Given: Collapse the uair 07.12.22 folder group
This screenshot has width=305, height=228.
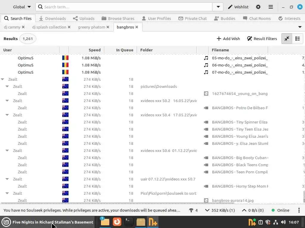Looking at the screenshot, I should (x=7, y=179).
